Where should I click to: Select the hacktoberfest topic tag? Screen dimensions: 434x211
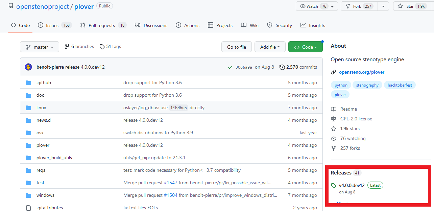point(400,85)
